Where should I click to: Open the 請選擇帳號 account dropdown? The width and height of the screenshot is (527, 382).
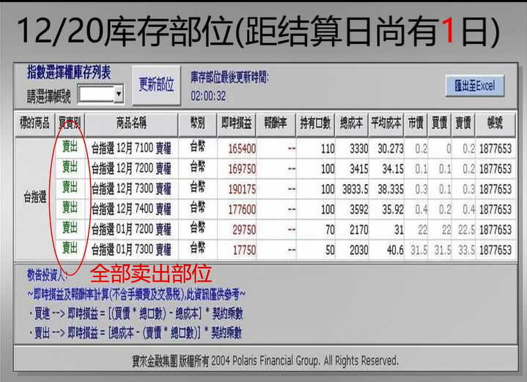[118, 94]
